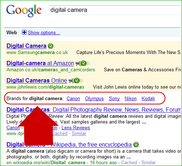The width and height of the screenshot is (182, 166).
Task: Expand Show options plus icon
Action: pyautogui.click(x=24, y=32)
